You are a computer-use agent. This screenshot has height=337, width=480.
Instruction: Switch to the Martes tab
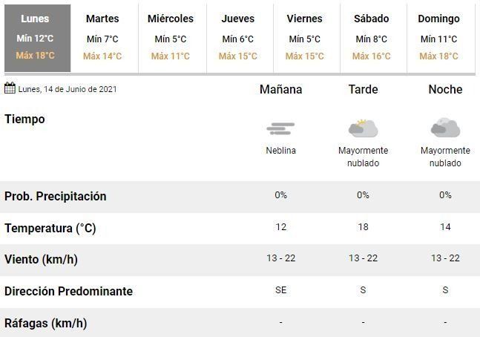click(102, 38)
